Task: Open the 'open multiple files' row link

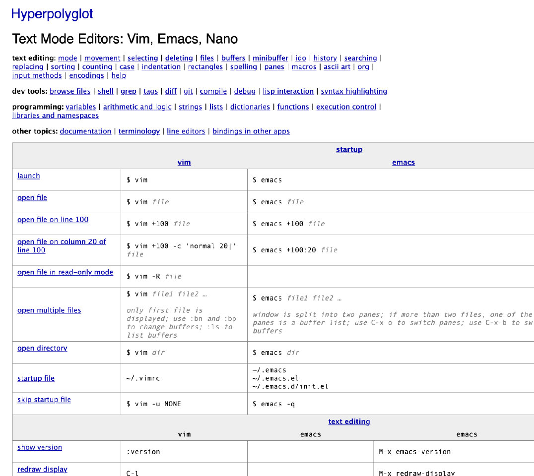Action: pyautogui.click(x=49, y=310)
